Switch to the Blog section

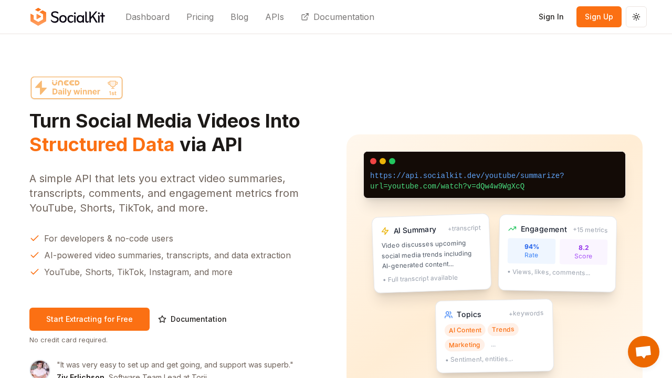[x=239, y=17]
